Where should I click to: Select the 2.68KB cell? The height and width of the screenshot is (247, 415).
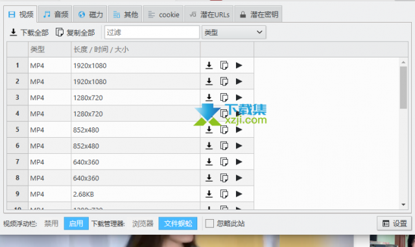coord(136,194)
